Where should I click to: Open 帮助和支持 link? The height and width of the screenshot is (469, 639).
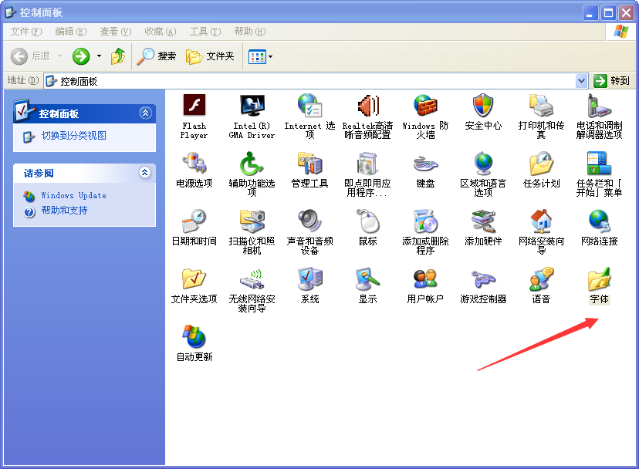64,211
